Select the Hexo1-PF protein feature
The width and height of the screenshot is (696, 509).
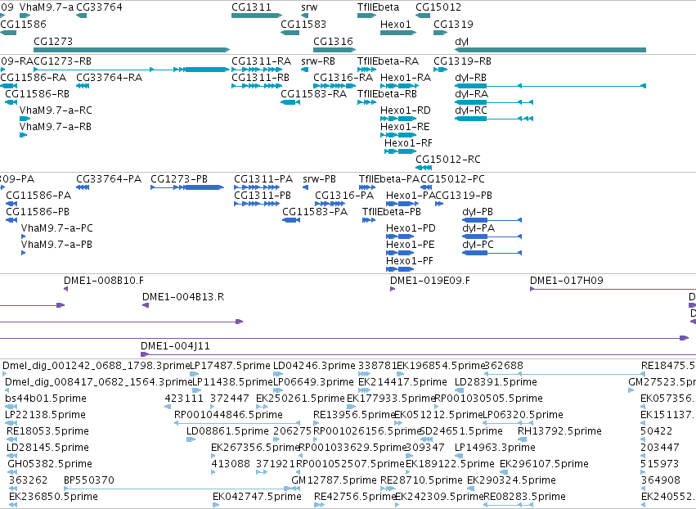(x=400, y=269)
